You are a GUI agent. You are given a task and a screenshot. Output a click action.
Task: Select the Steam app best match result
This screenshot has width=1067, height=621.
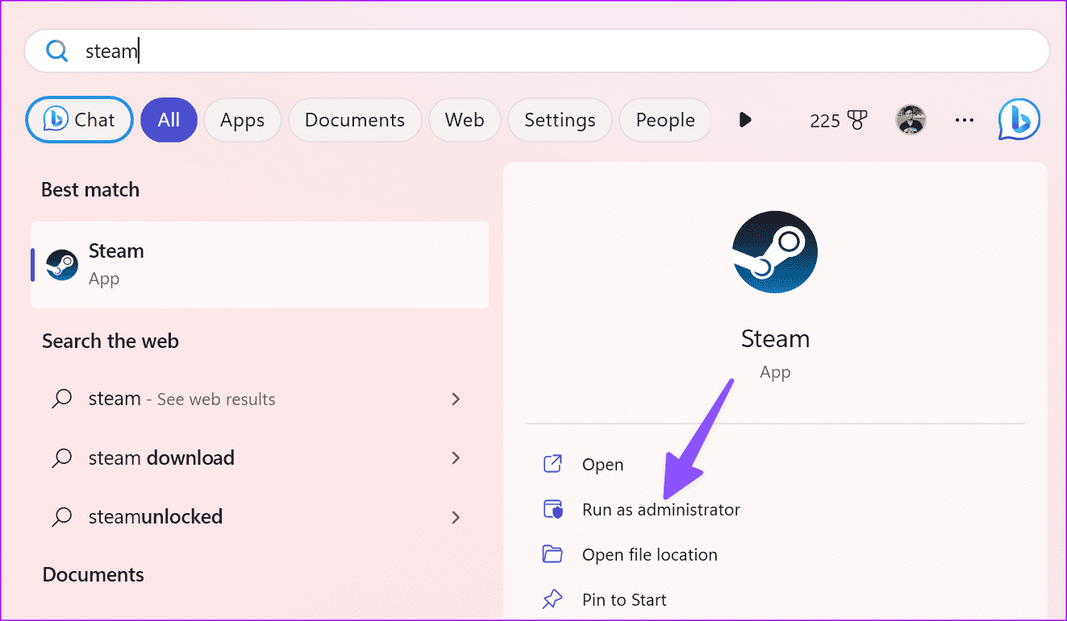260,265
